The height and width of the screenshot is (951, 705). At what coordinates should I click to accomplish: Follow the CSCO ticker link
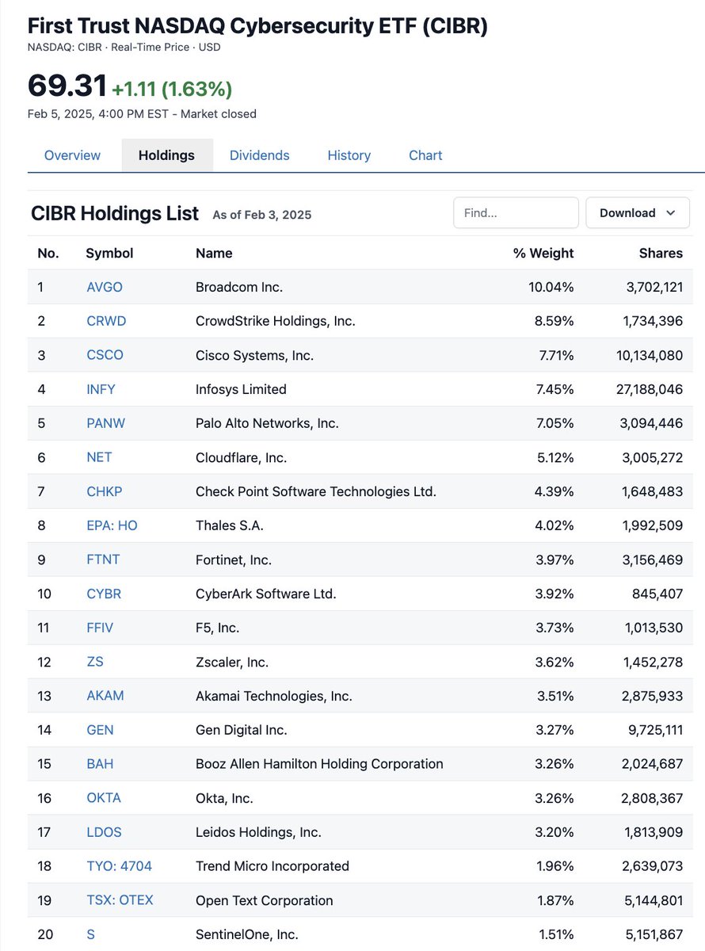105,355
